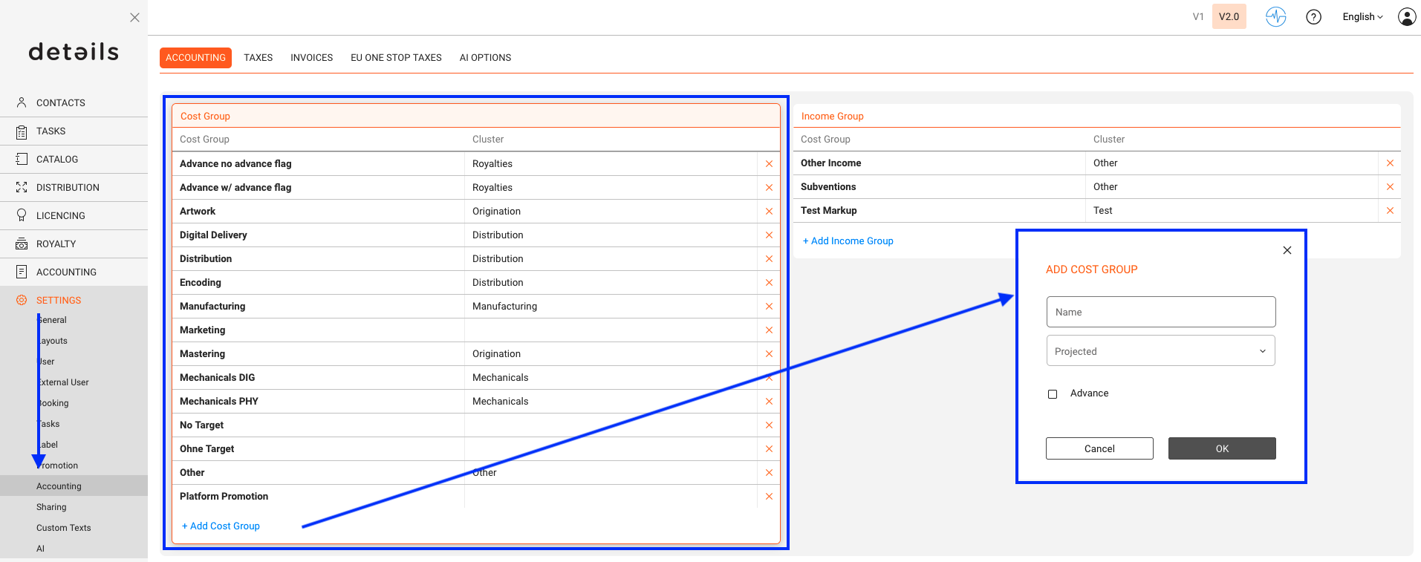Delete the Advance no advance flag row

(769, 164)
